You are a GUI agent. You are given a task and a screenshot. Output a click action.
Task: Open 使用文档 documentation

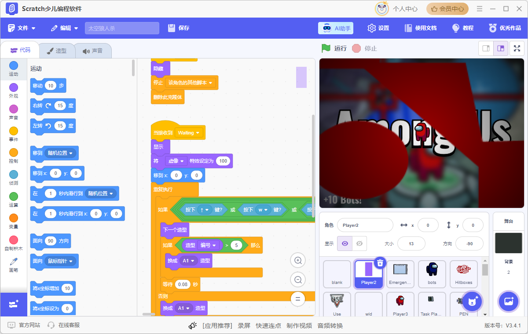click(x=421, y=28)
